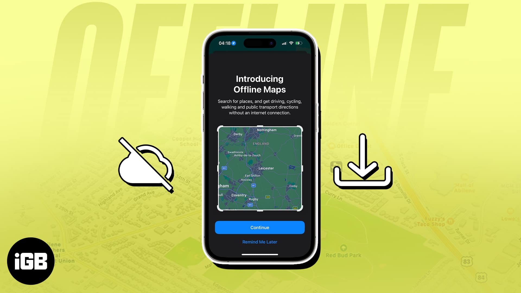The height and width of the screenshot is (293, 521).
Task: Tap the location arrow icon in status bar
Action: 235,43
